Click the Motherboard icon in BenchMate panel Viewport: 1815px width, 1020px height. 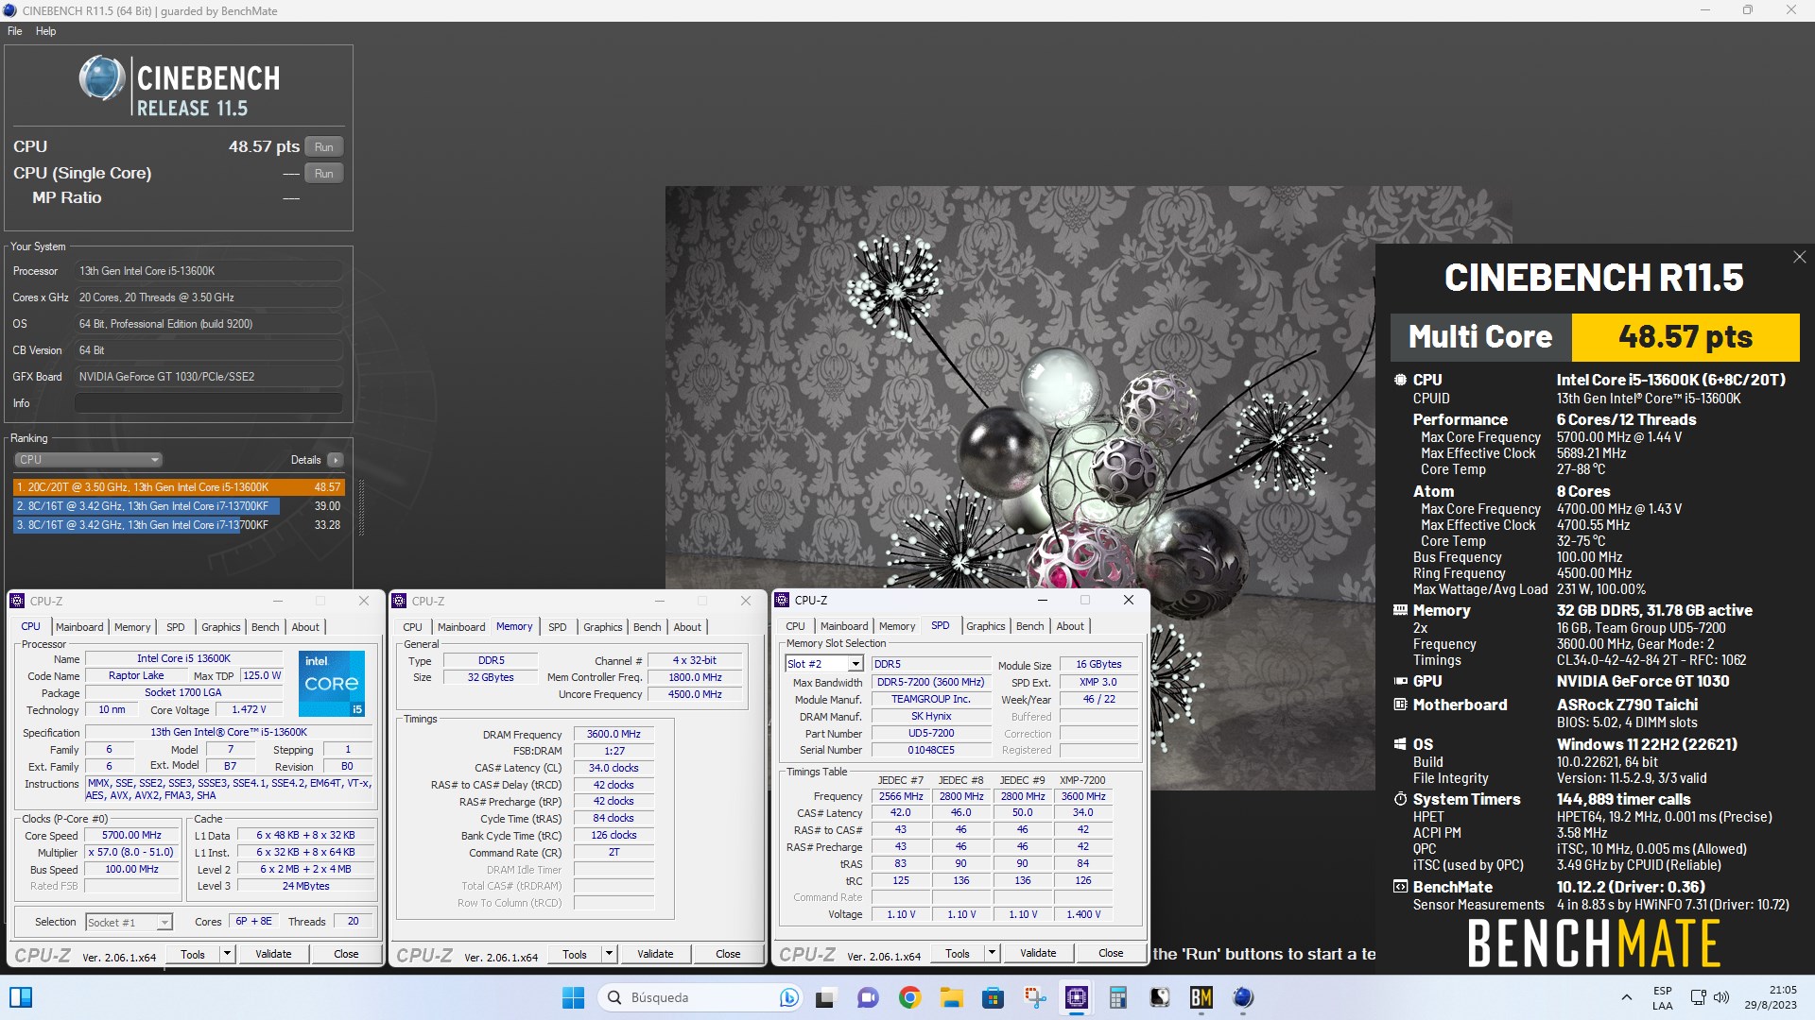1400,705
